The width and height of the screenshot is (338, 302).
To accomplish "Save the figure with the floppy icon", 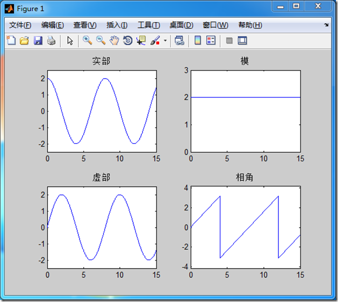I will 38,40.
